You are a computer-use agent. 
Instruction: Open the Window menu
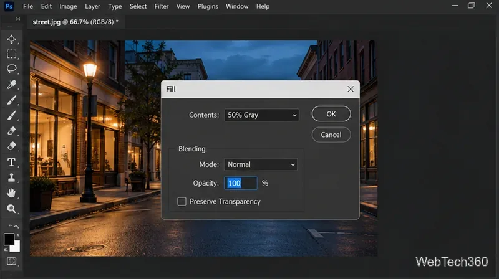[x=237, y=6]
